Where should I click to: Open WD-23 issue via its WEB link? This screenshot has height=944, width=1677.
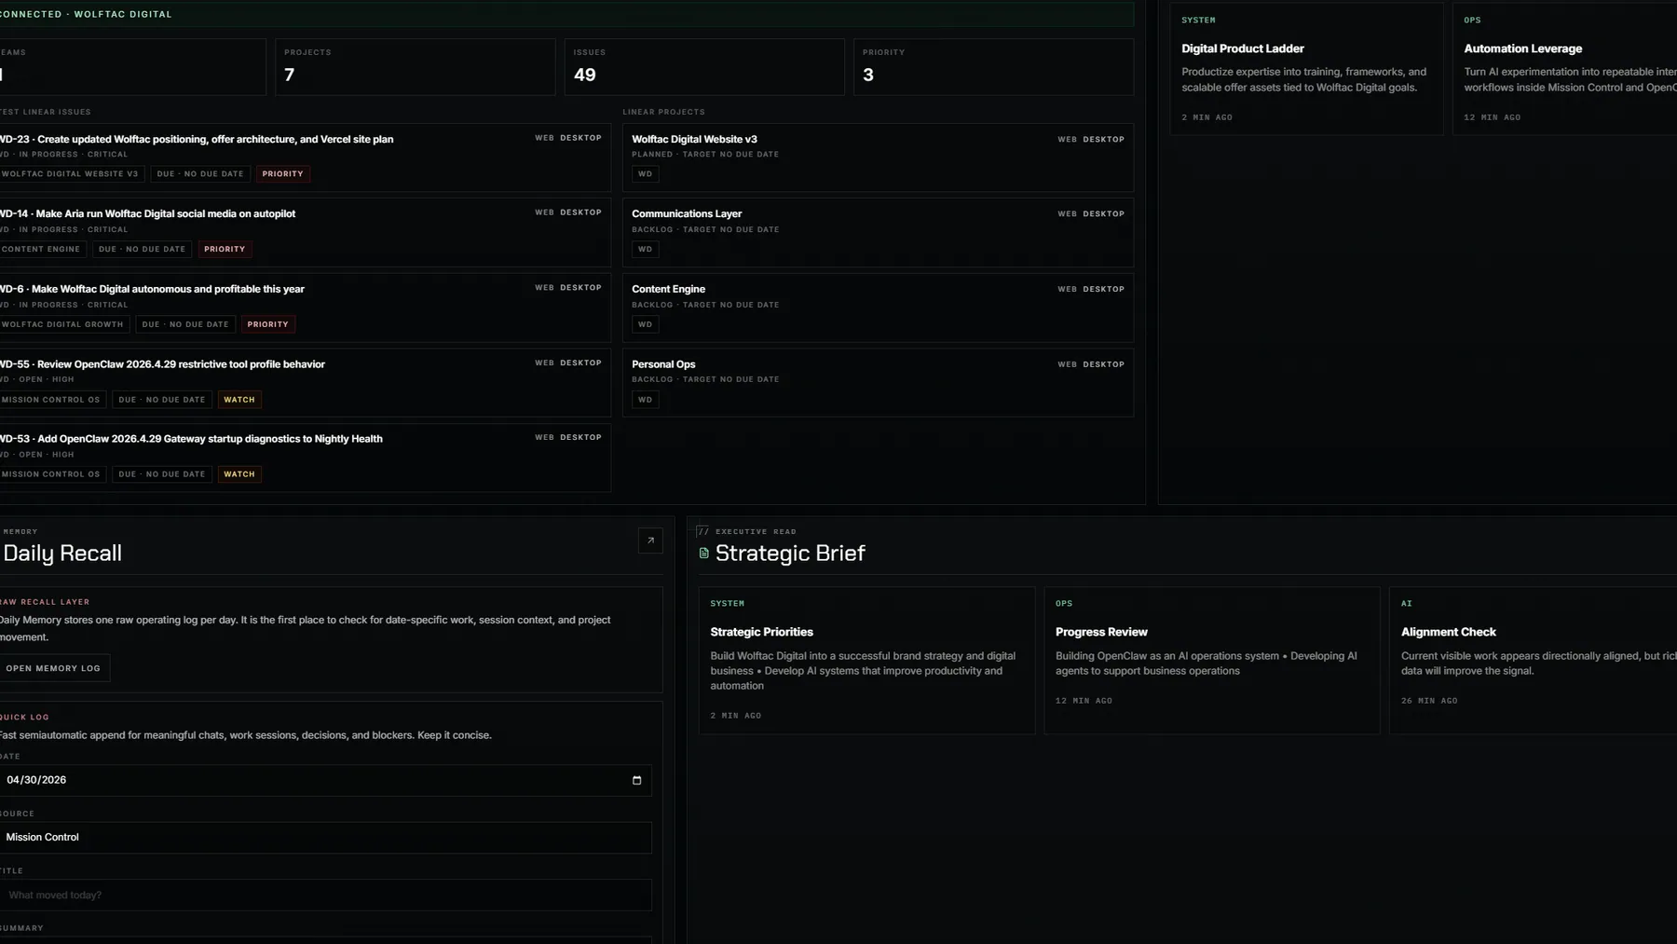(544, 138)
